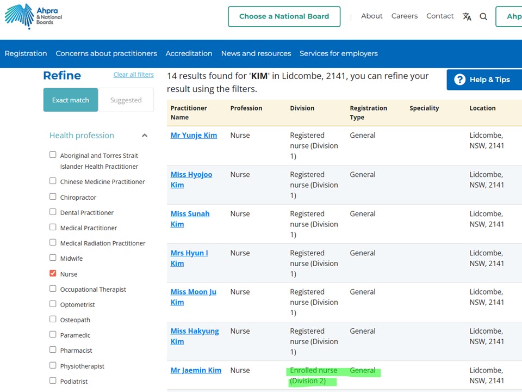The height and width of the screenshot is (392, 522).
Task: Open the Accreditation menu item
Action: pyautogui.click(x=189, y=53)
